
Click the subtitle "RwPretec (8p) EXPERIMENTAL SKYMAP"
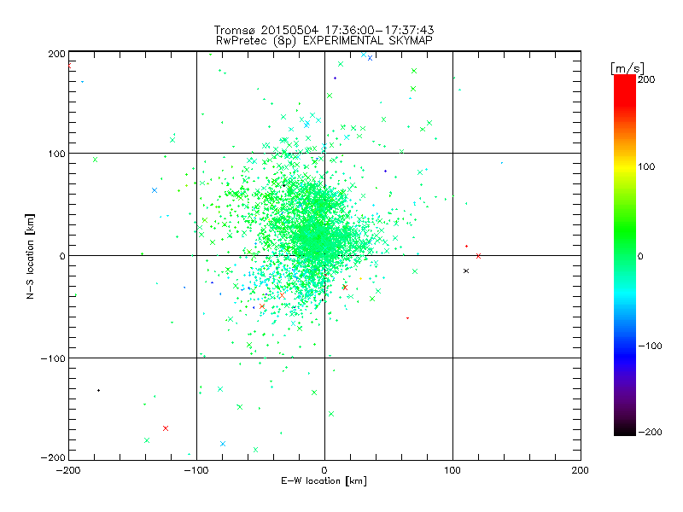(x=324, y=40)
